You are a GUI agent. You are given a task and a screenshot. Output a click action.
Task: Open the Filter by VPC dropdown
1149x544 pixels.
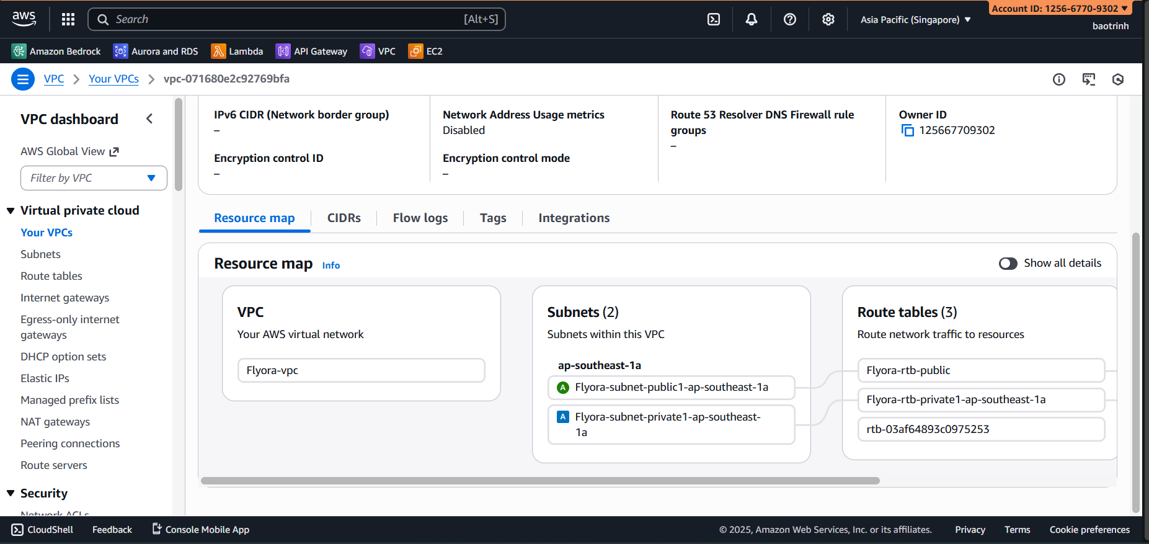[94, 178]
